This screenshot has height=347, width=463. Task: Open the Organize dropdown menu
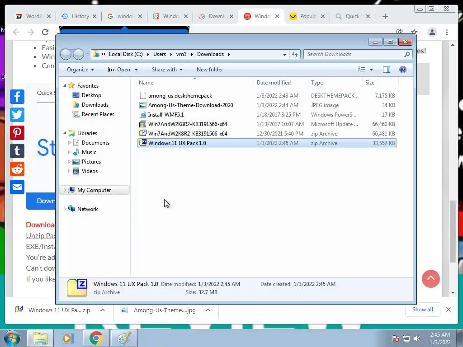point(80,70)
